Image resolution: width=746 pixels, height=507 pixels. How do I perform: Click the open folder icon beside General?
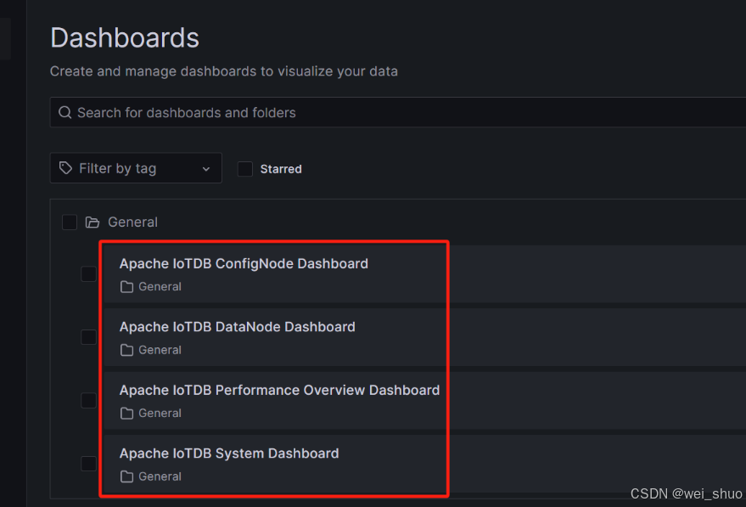coord(93,223)
